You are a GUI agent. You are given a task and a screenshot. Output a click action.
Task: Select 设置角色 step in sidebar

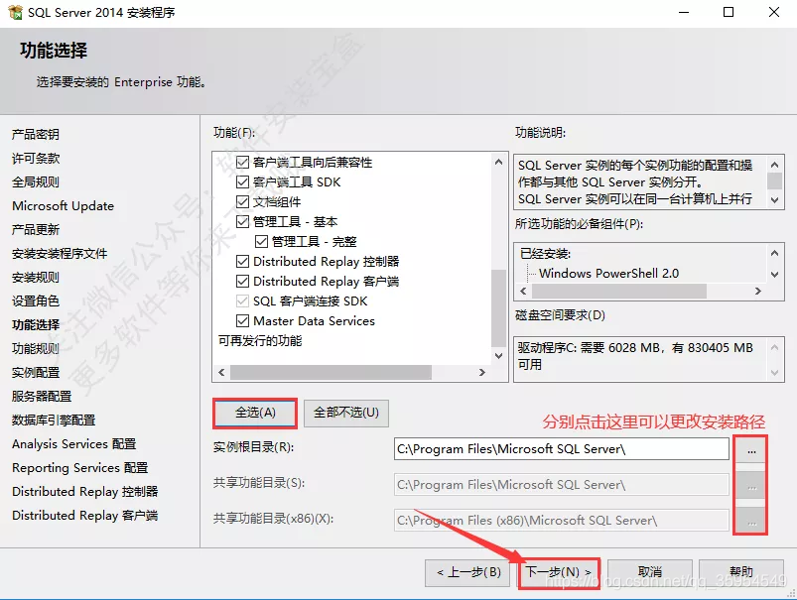click(36, 300)
